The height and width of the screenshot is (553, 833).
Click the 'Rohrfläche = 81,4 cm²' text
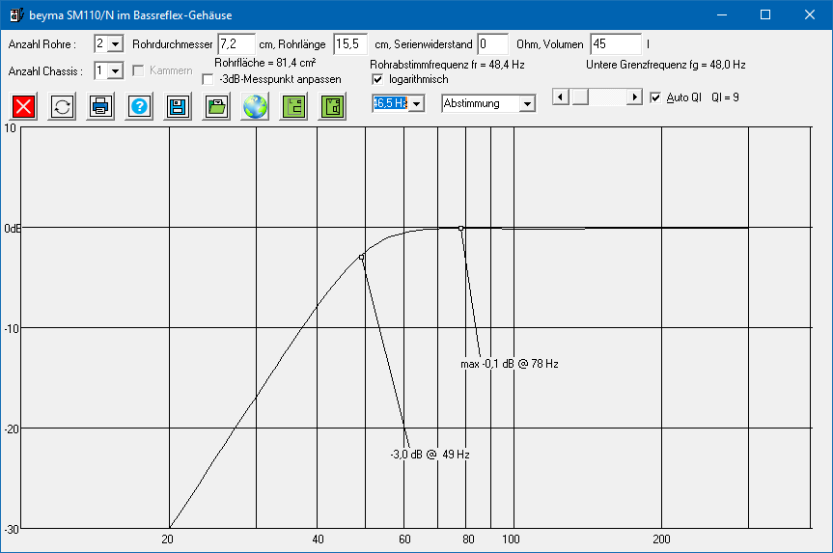coord(265,63)
